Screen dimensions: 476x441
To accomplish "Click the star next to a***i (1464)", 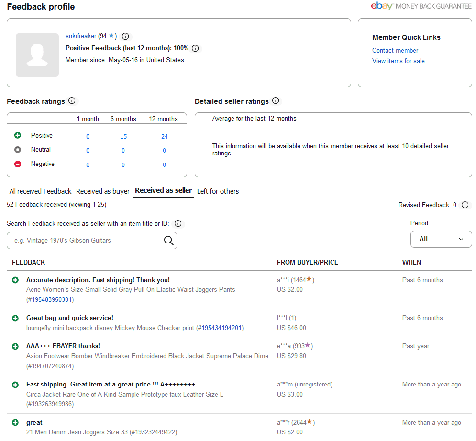I will 309,279.
